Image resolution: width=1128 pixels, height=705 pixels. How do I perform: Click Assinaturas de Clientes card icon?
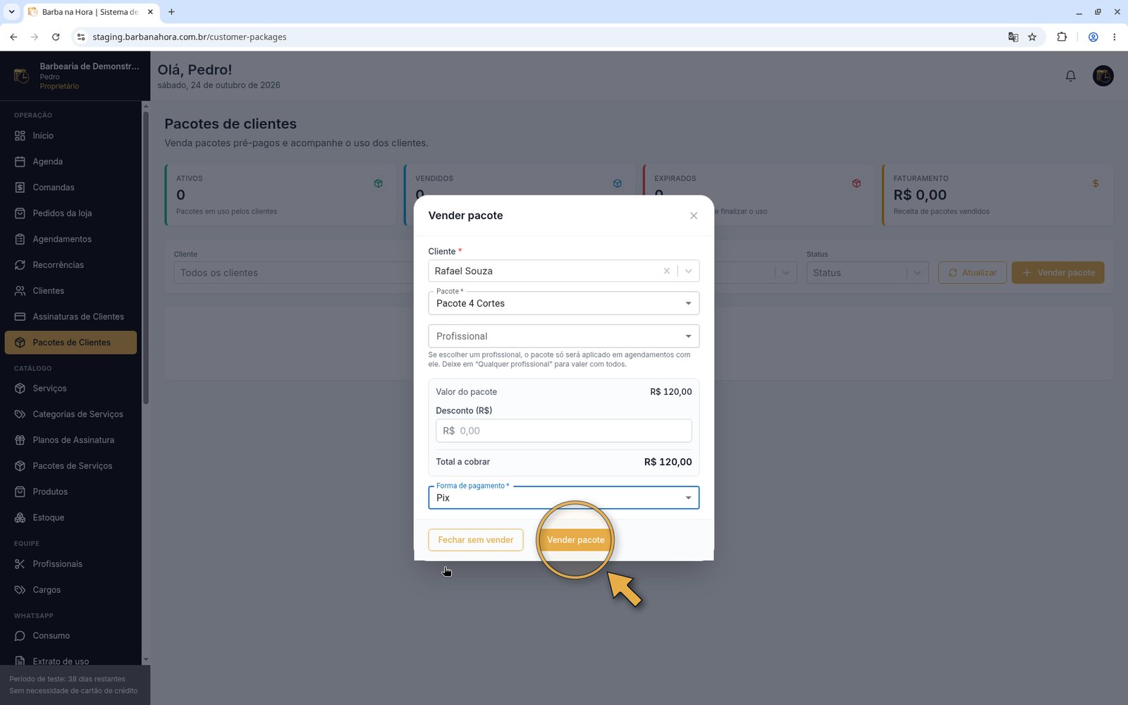[20, 317]
